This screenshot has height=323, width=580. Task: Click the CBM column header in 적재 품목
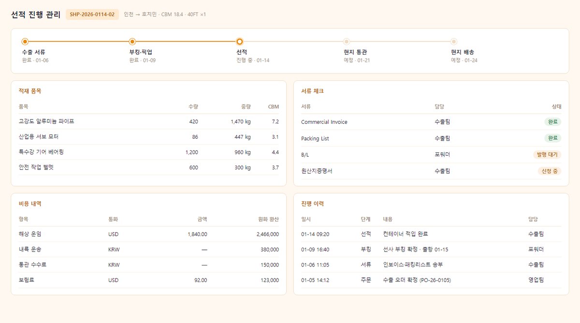(274, 106)
